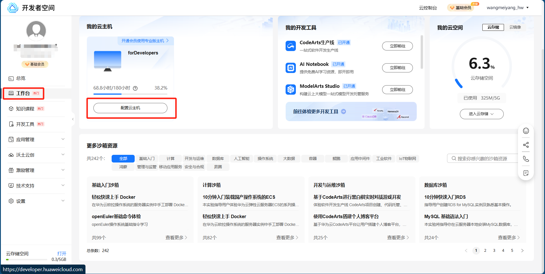
Task: Click the 配置云主机 button
Action: [130, 108]
